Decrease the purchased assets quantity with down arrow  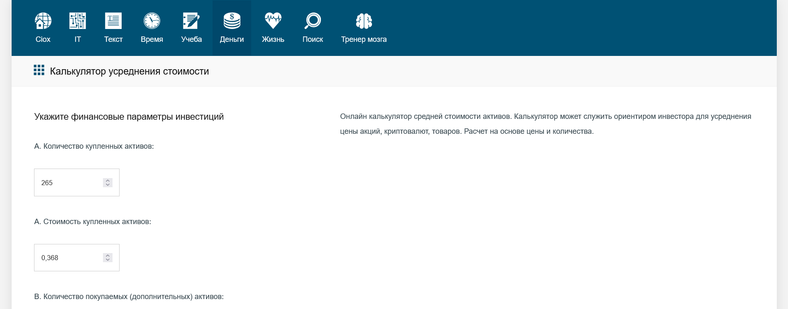click(x=108, y=185)
